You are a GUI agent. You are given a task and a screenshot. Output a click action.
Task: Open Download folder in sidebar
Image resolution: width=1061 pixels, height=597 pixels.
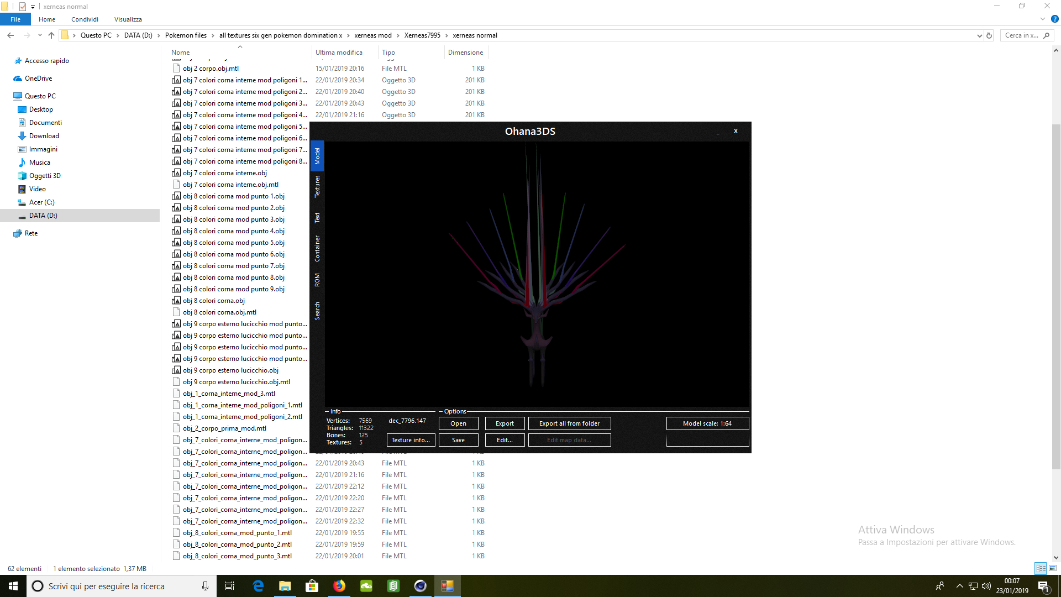pos(44,136)
